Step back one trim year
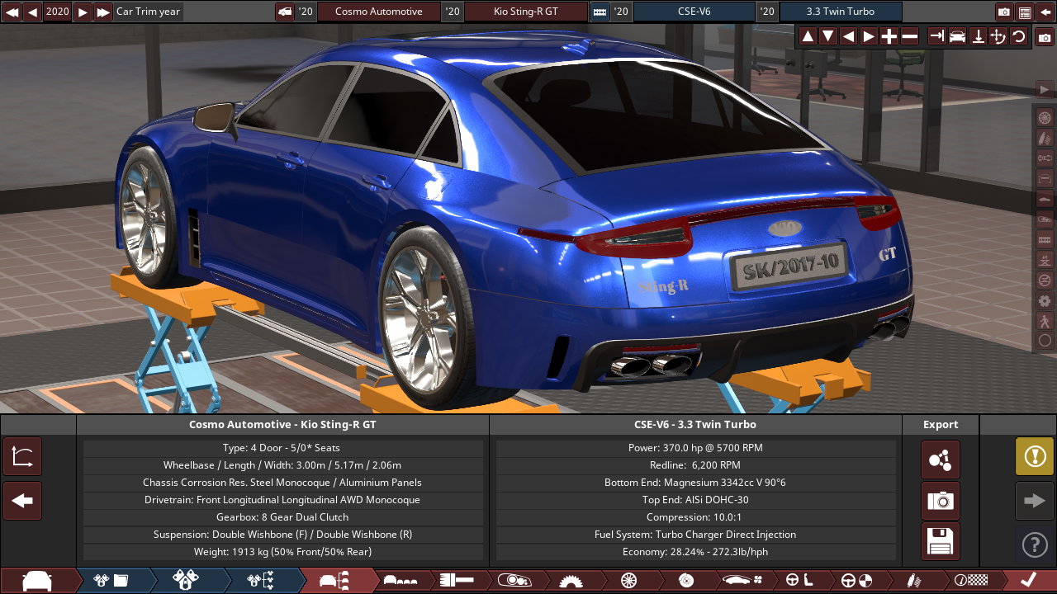Viewport: 1057px width, 594px height. [x=32, y=12]
